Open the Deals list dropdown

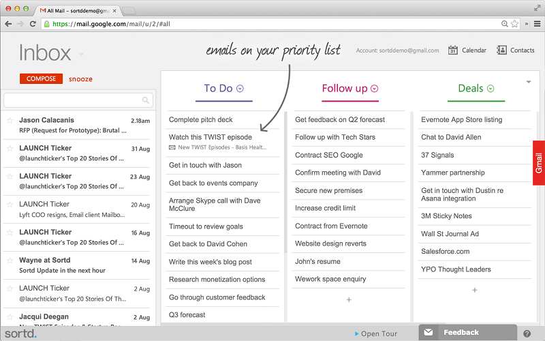coord(490,89)
